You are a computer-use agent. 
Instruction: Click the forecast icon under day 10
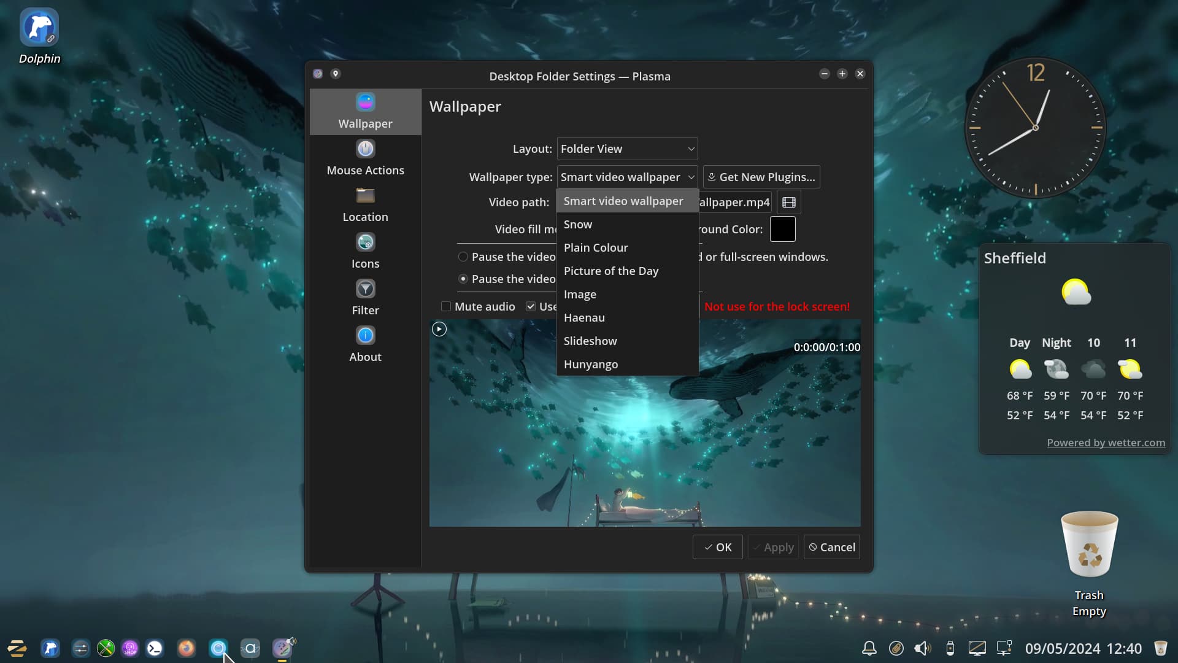coord(1093,369)
